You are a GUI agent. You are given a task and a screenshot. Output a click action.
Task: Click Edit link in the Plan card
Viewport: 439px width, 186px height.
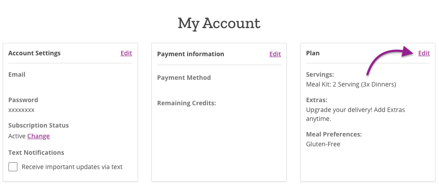pyautogui.click(x=424, y=53)
